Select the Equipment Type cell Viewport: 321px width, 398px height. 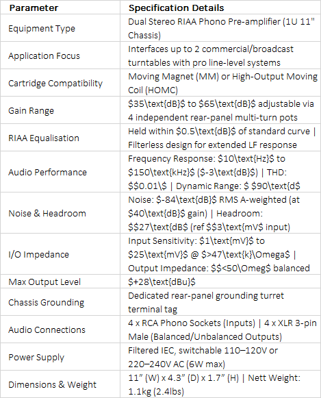click(60, 28)
